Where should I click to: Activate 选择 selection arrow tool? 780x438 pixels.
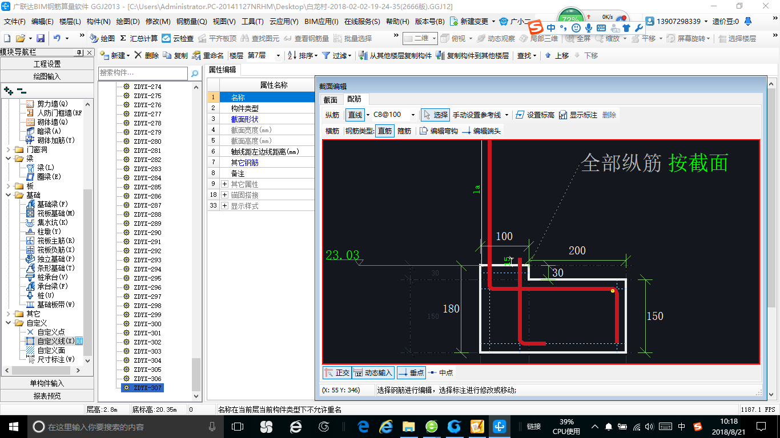click(435, 115)
